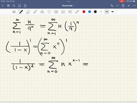Add a new page
Screen dimensions: 137x103
123,6
